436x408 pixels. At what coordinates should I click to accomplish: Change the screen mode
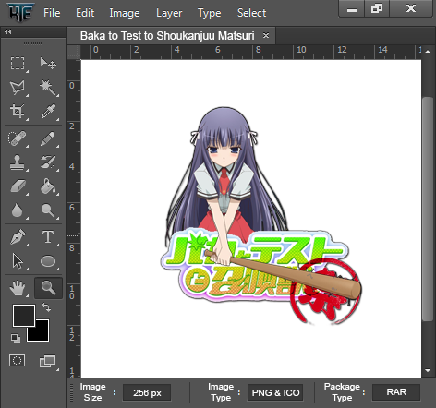pos(48,361)
